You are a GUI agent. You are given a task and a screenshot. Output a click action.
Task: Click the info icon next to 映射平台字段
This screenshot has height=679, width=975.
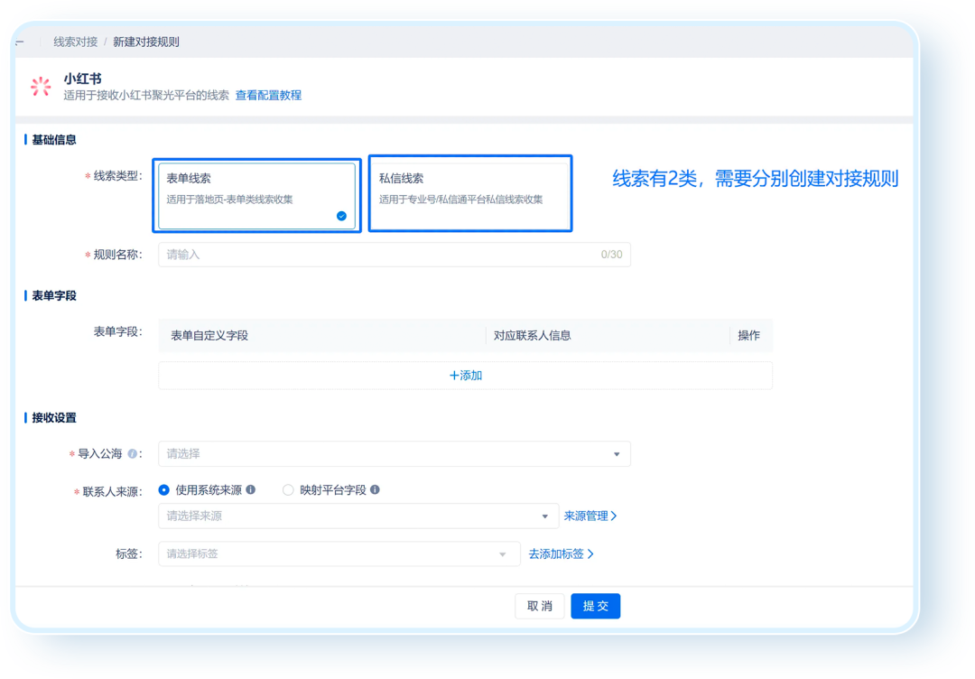pos(375,490)
